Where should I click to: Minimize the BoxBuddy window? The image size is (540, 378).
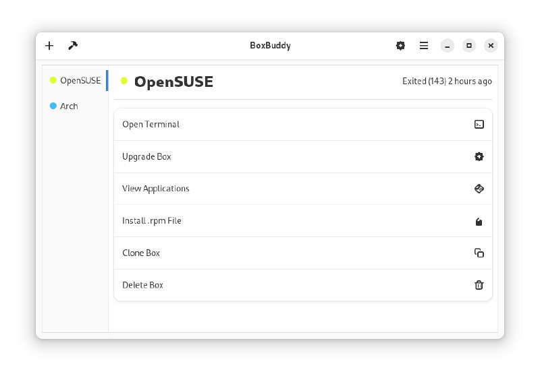point(447,46)
